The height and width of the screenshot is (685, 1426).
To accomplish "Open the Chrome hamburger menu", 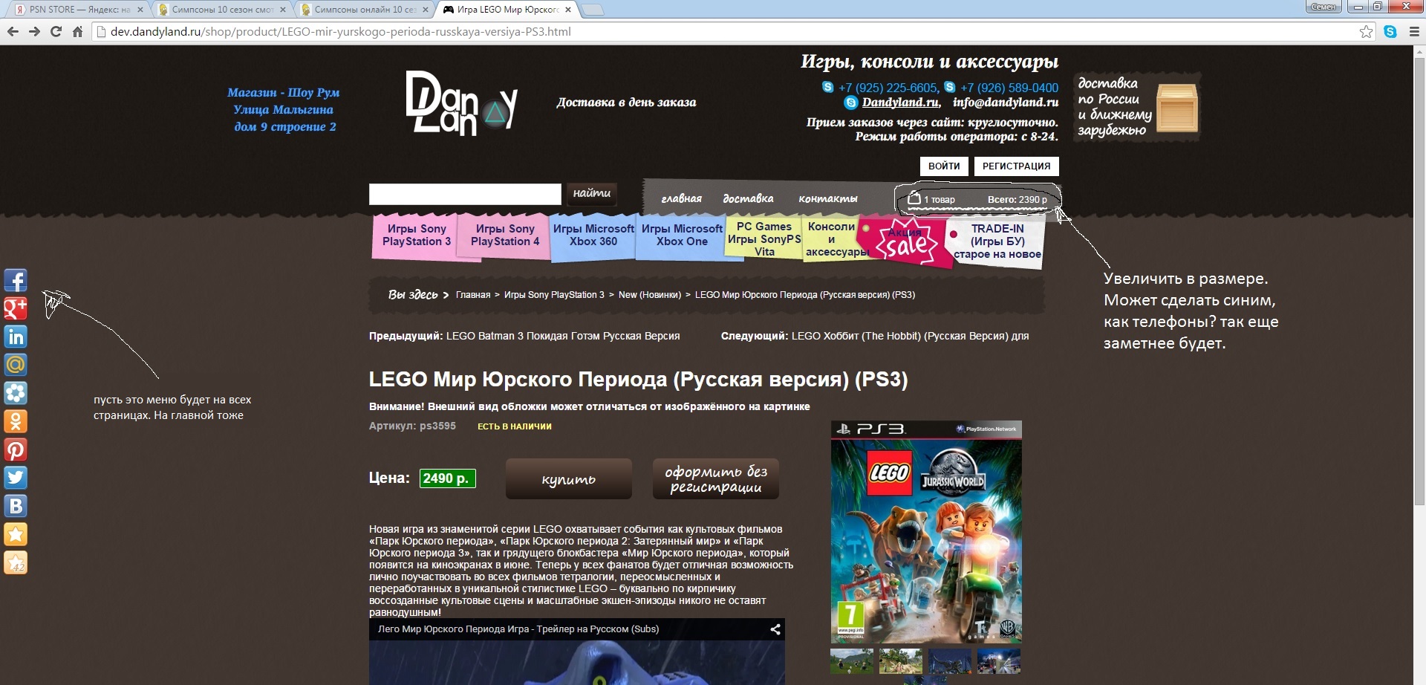I will coord(1414,31).
